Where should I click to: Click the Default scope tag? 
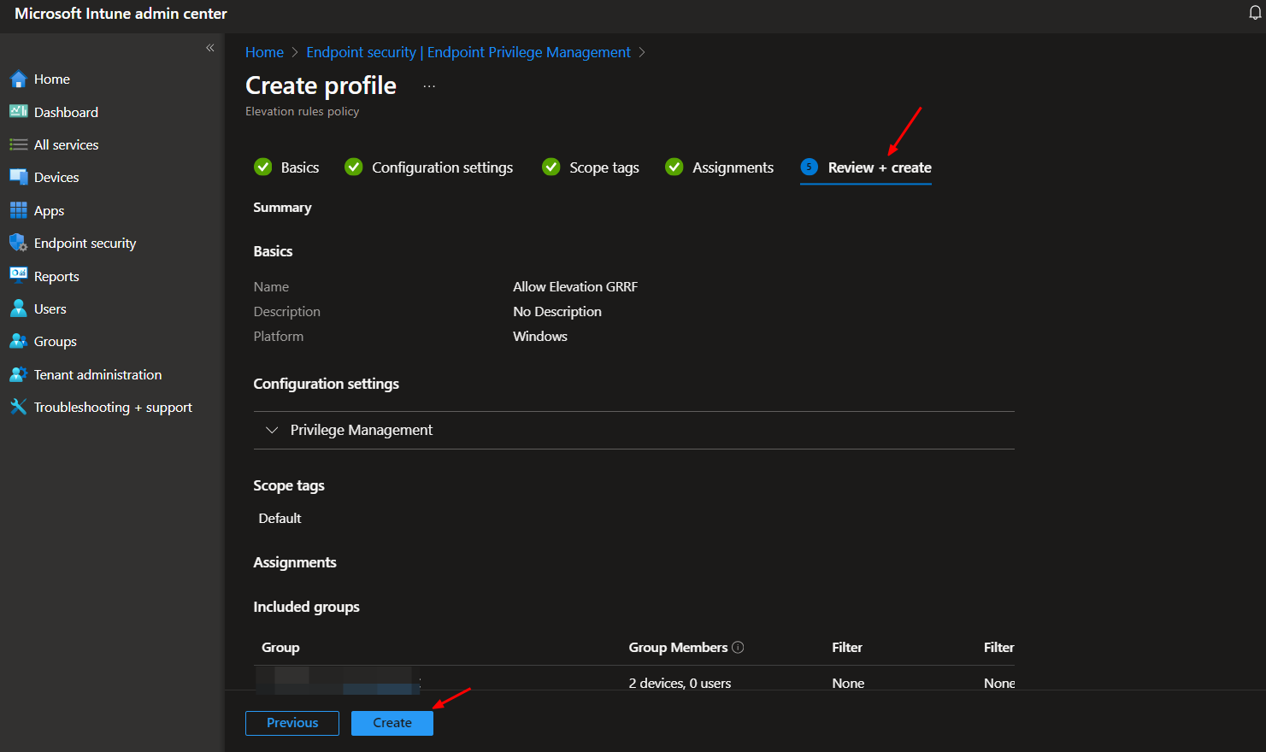coord(280,518)
